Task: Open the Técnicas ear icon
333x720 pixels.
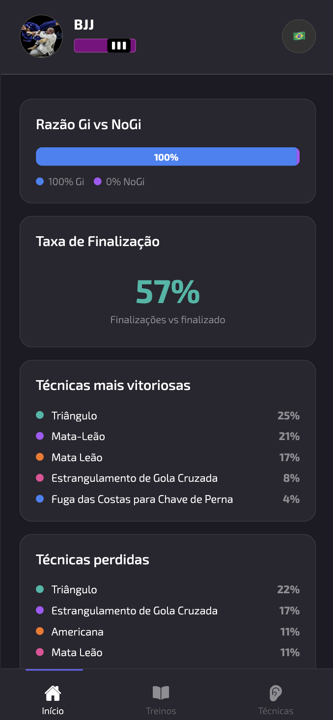Action: [x=276, y=692]
